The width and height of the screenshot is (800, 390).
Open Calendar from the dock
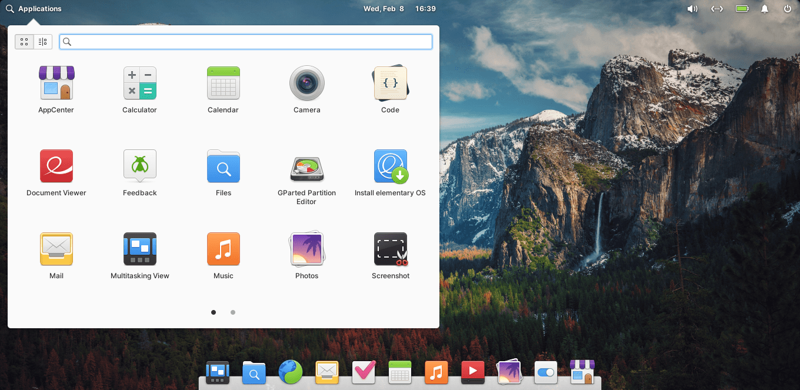400,372
